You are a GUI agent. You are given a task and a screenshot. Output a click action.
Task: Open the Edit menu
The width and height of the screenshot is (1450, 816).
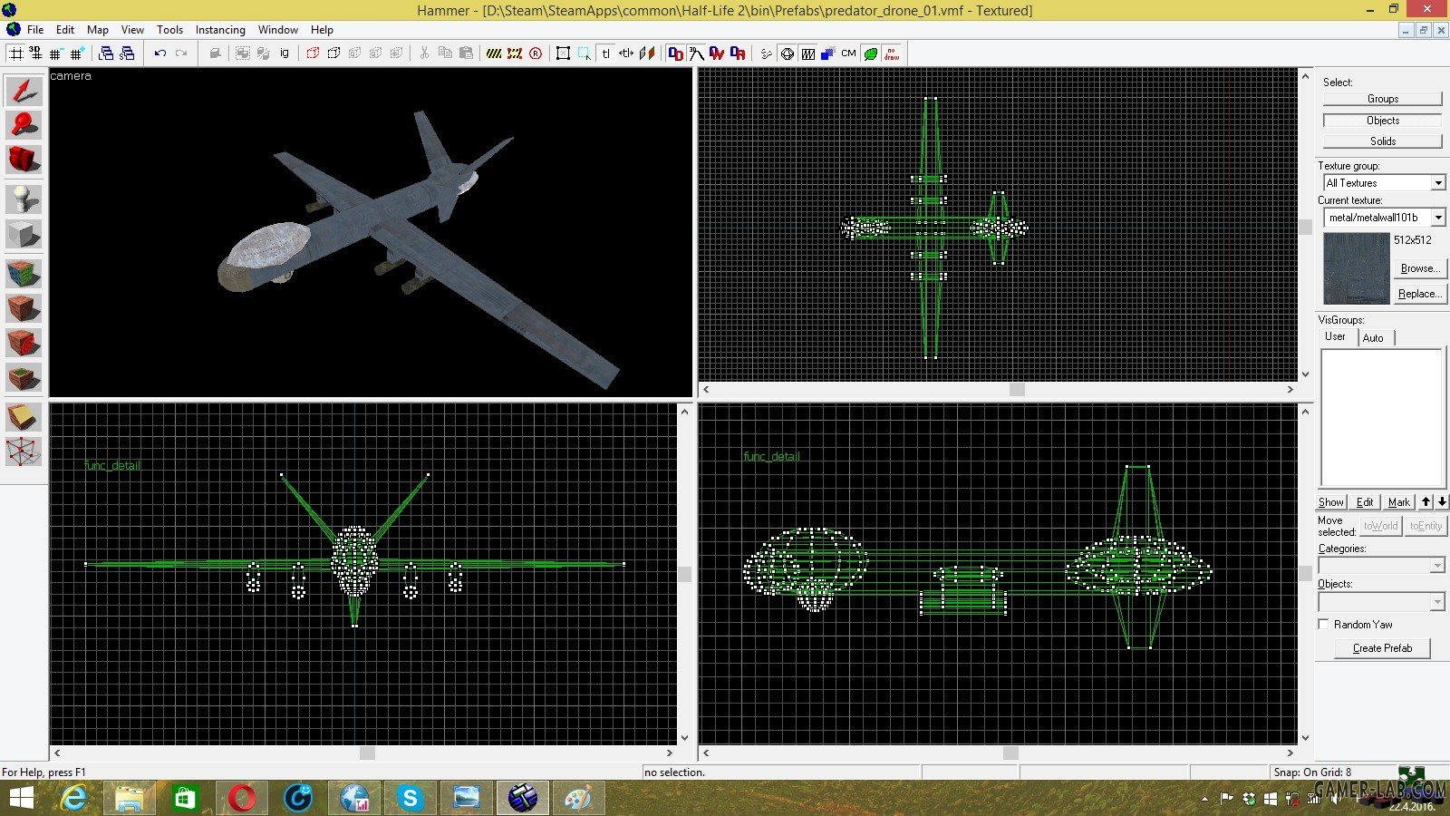pos(65,29)
